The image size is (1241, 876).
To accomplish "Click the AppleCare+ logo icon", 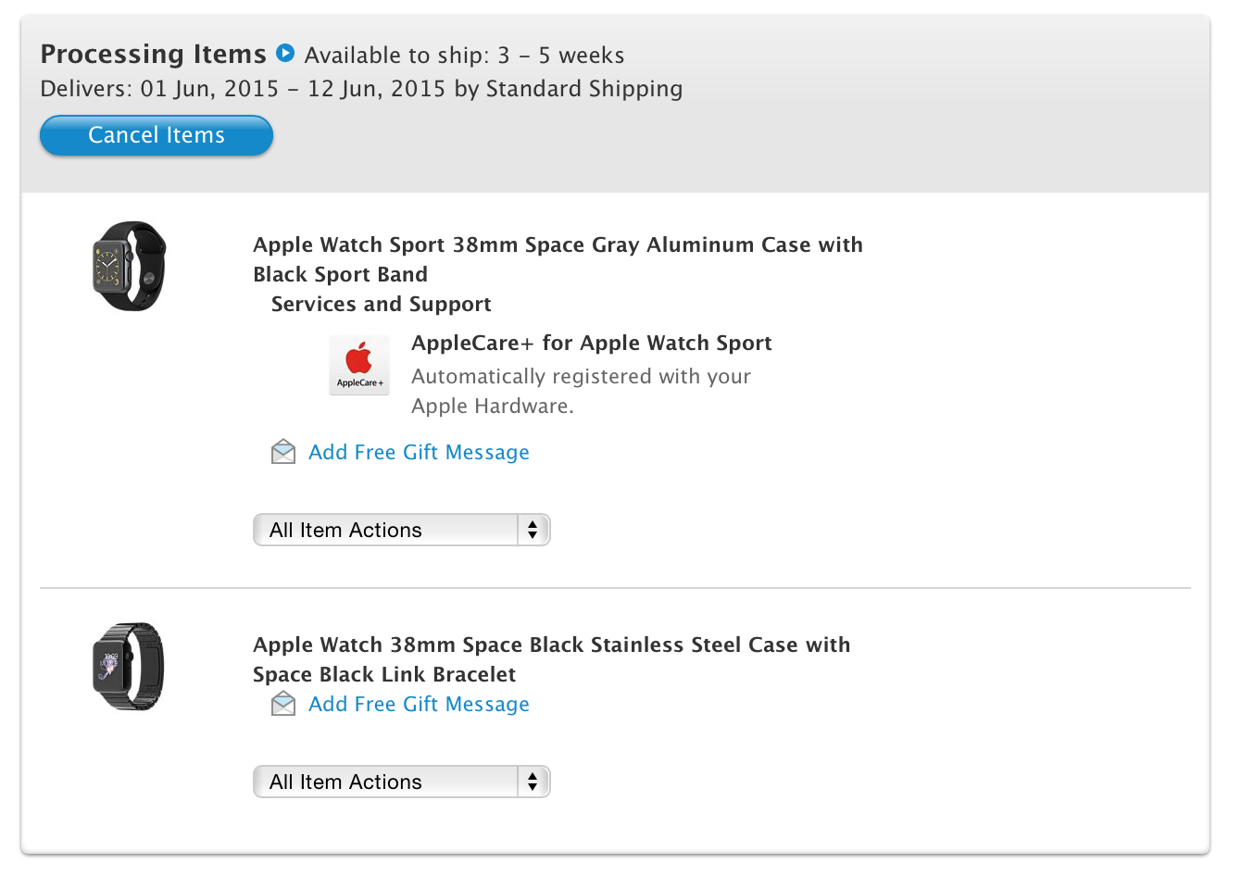I will [359, 366].
